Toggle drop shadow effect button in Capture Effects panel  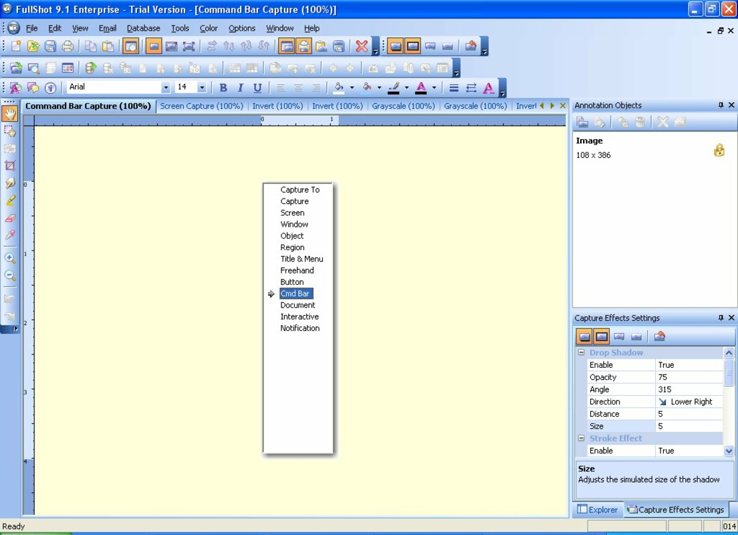[x=584, y=337]
